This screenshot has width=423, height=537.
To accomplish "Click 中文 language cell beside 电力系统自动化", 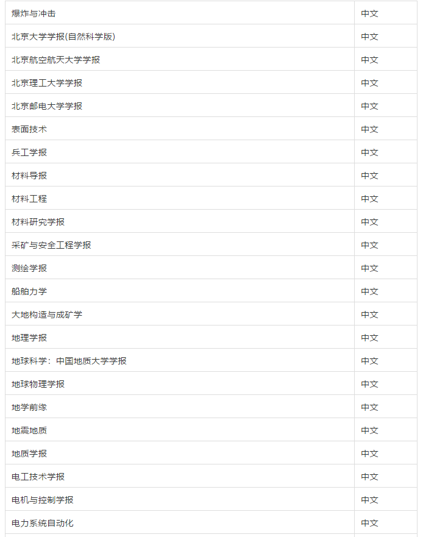I will [386, 524].
